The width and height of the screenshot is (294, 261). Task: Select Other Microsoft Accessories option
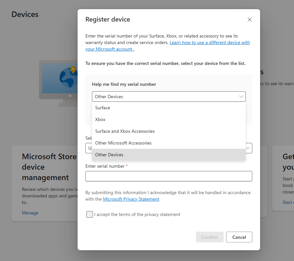(169, 143)
